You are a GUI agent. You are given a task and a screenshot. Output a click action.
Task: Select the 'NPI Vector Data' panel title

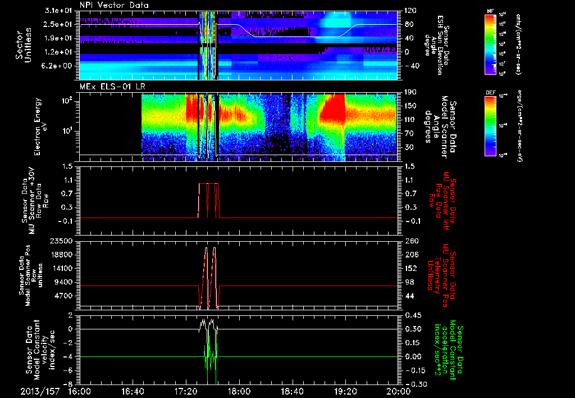tap(115, 5)
